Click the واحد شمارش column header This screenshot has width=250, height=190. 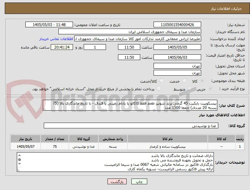(113, 139)
